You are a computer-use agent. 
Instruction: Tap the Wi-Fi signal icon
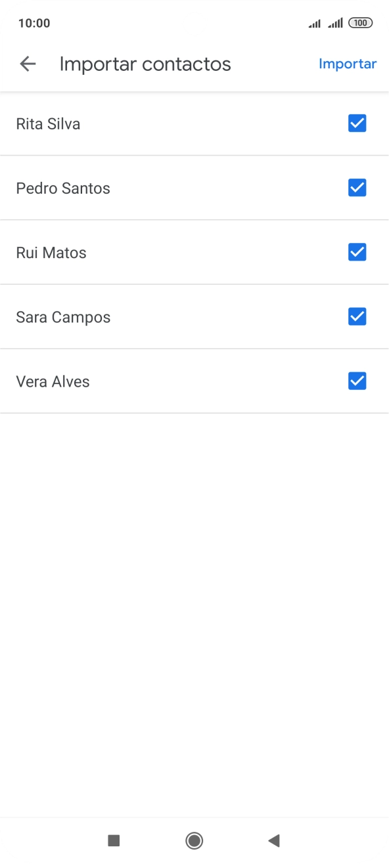pos(313,22)
